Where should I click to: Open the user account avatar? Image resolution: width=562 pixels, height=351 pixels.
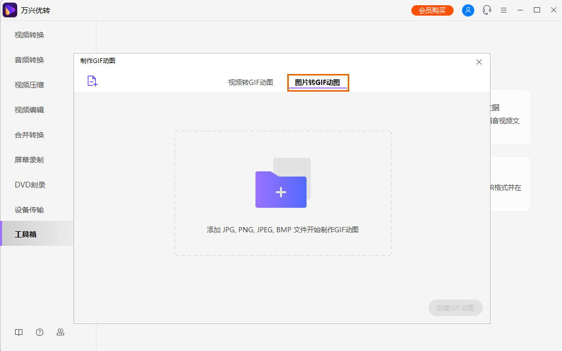468,10
